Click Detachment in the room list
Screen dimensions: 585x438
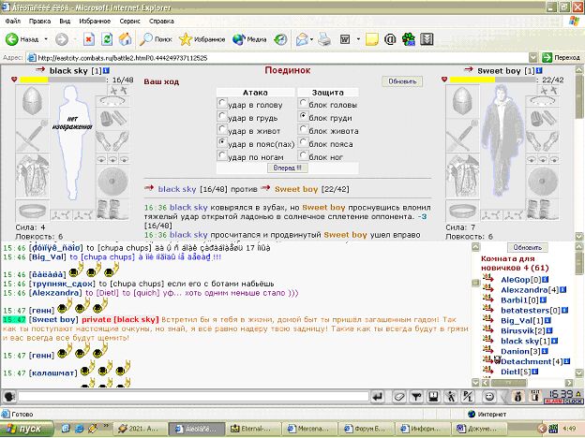click(526, 361)
